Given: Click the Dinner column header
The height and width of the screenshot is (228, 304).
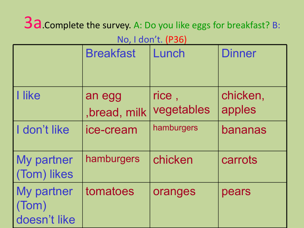Looking at the screenshot, I should (239, 53).
